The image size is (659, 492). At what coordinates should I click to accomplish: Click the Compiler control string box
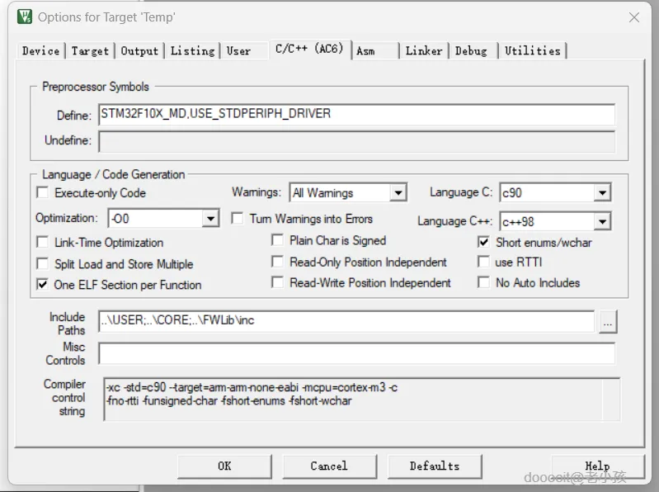click(x=361, y=399)
